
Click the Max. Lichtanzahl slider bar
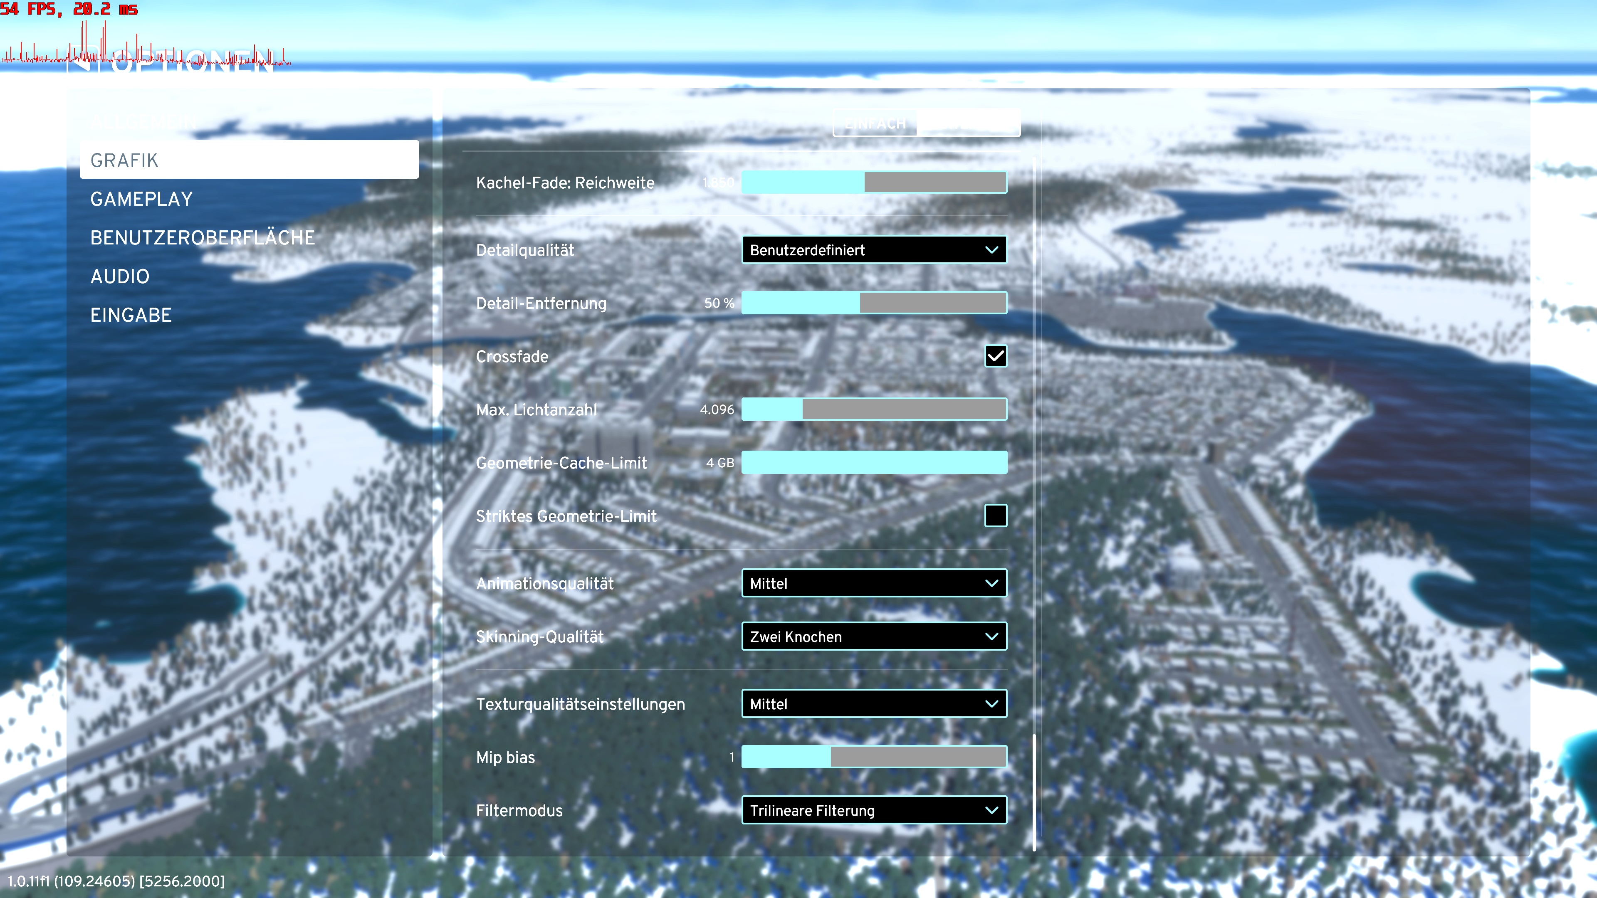pos(873,410)
